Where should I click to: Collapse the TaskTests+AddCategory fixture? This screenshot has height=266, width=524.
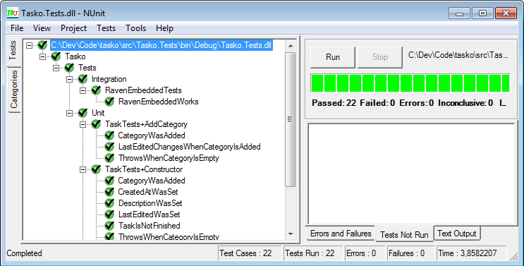[83, 124]
